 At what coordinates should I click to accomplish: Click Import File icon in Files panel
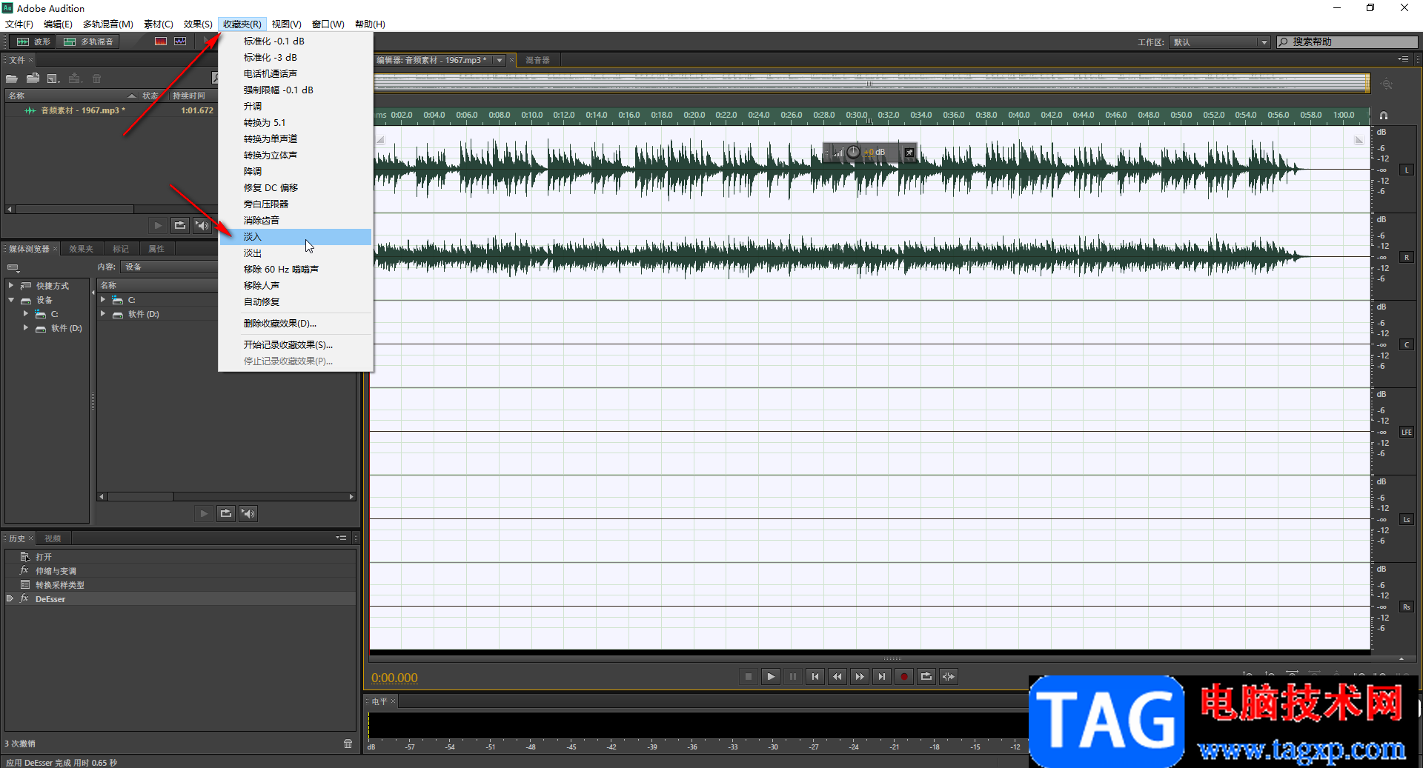coord(33,79)
